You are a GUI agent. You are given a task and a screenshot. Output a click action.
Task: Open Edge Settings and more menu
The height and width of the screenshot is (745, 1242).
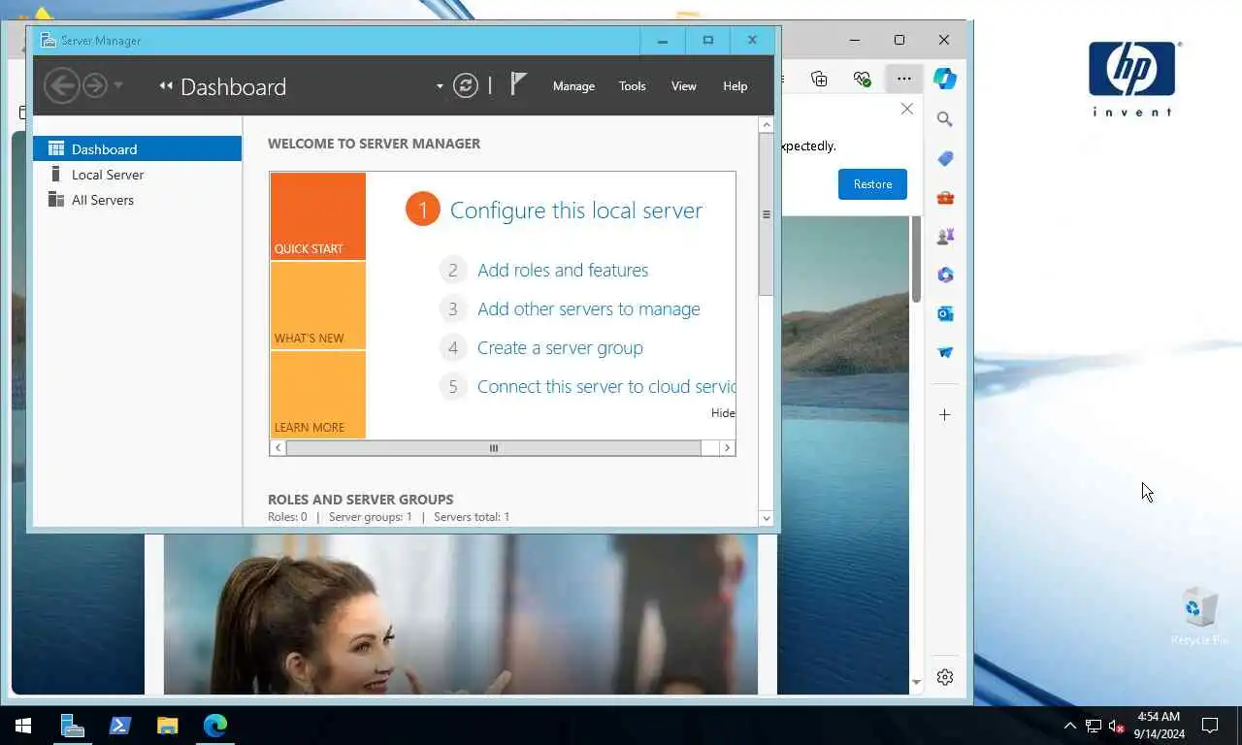pos(903,79)
